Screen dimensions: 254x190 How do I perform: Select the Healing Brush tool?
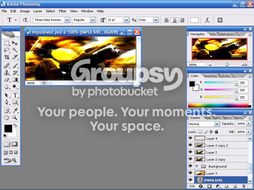coord(6,66)
